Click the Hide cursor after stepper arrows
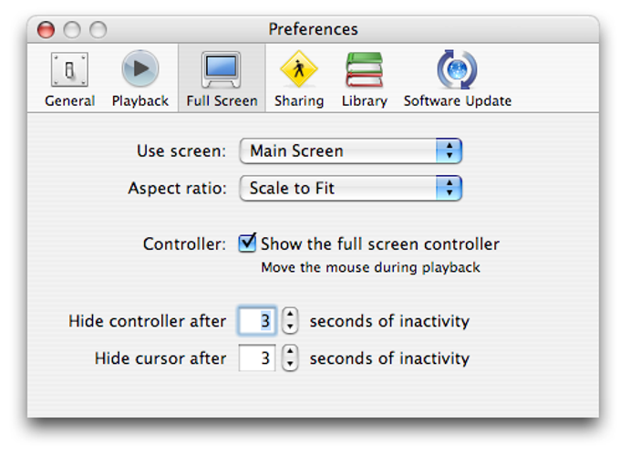The width and height of the screenshot is (620, 456). pos(290,358)
